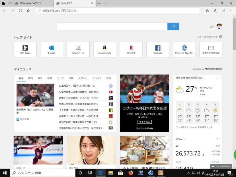The height and width of the screenshot is (177, 236).
Task: Hide the news feed via ニュースを非表示にする
Action: (207, 37)
